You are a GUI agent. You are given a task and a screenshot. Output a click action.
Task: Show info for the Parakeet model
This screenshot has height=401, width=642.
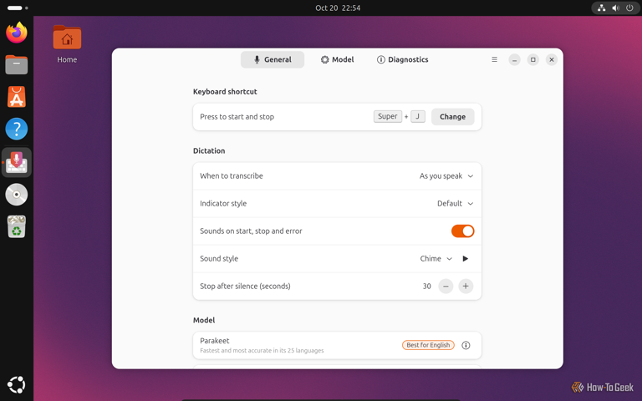pyautogui.click(x=466, y=345)
